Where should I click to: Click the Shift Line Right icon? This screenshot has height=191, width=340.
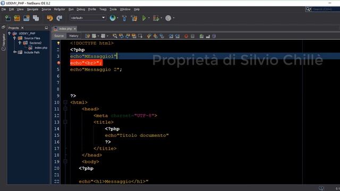point(177,36)
